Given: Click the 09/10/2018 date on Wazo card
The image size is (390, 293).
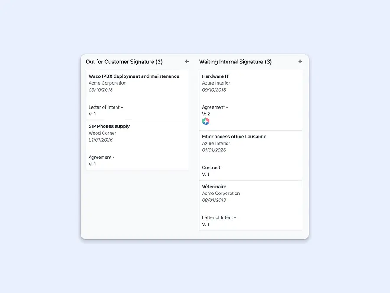Looking at the screenshot, I should coord(101,90).
